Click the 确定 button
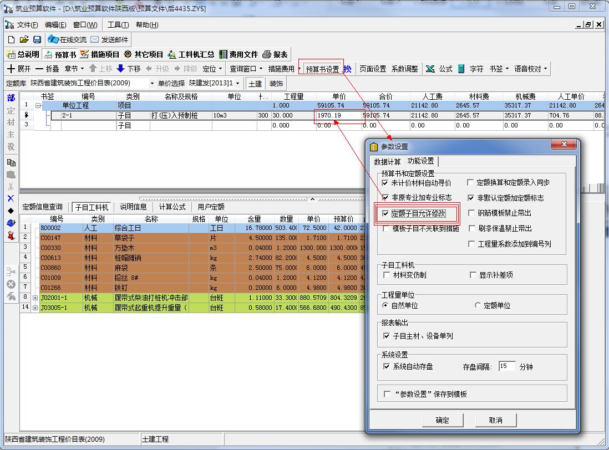The width and height of the screenshot is (609, 450). pos(442,420)
